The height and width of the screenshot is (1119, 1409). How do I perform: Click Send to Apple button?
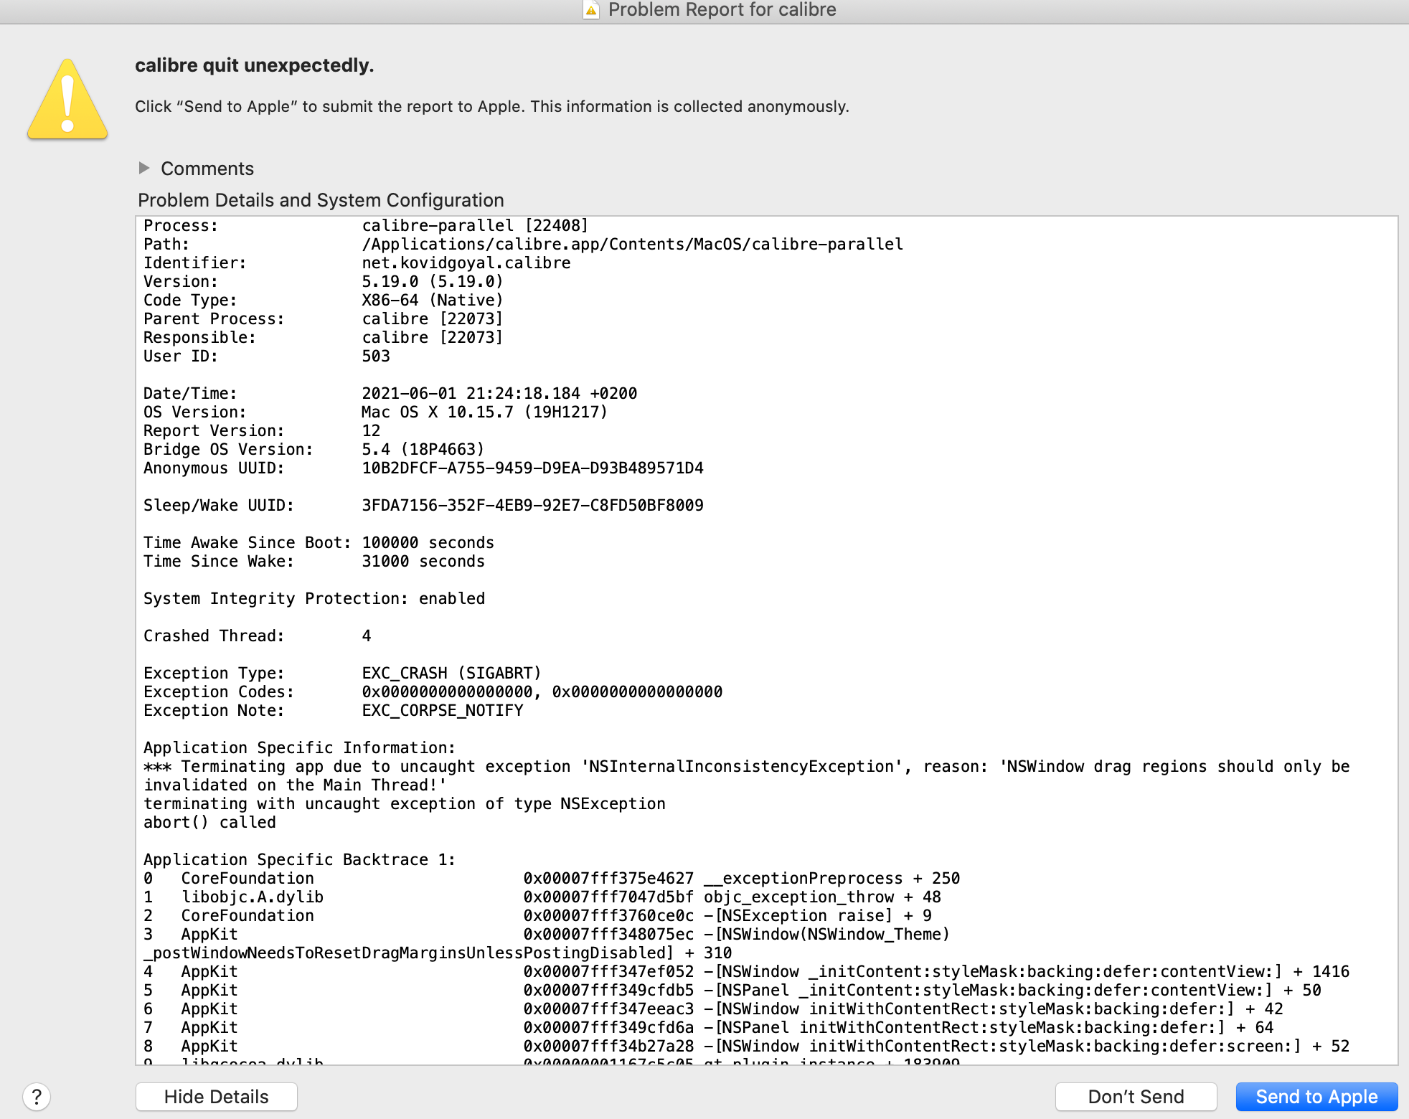pyautogui.click(x=1316, y=1096)
